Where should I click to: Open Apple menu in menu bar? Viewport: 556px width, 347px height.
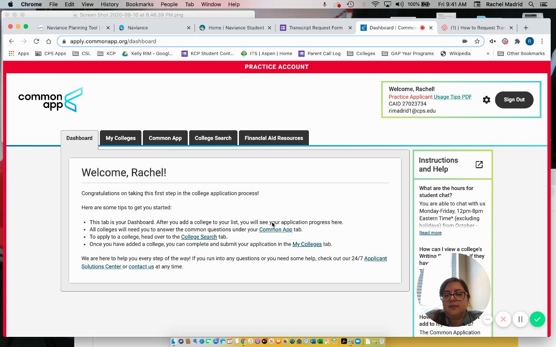[x=10, y=4]
